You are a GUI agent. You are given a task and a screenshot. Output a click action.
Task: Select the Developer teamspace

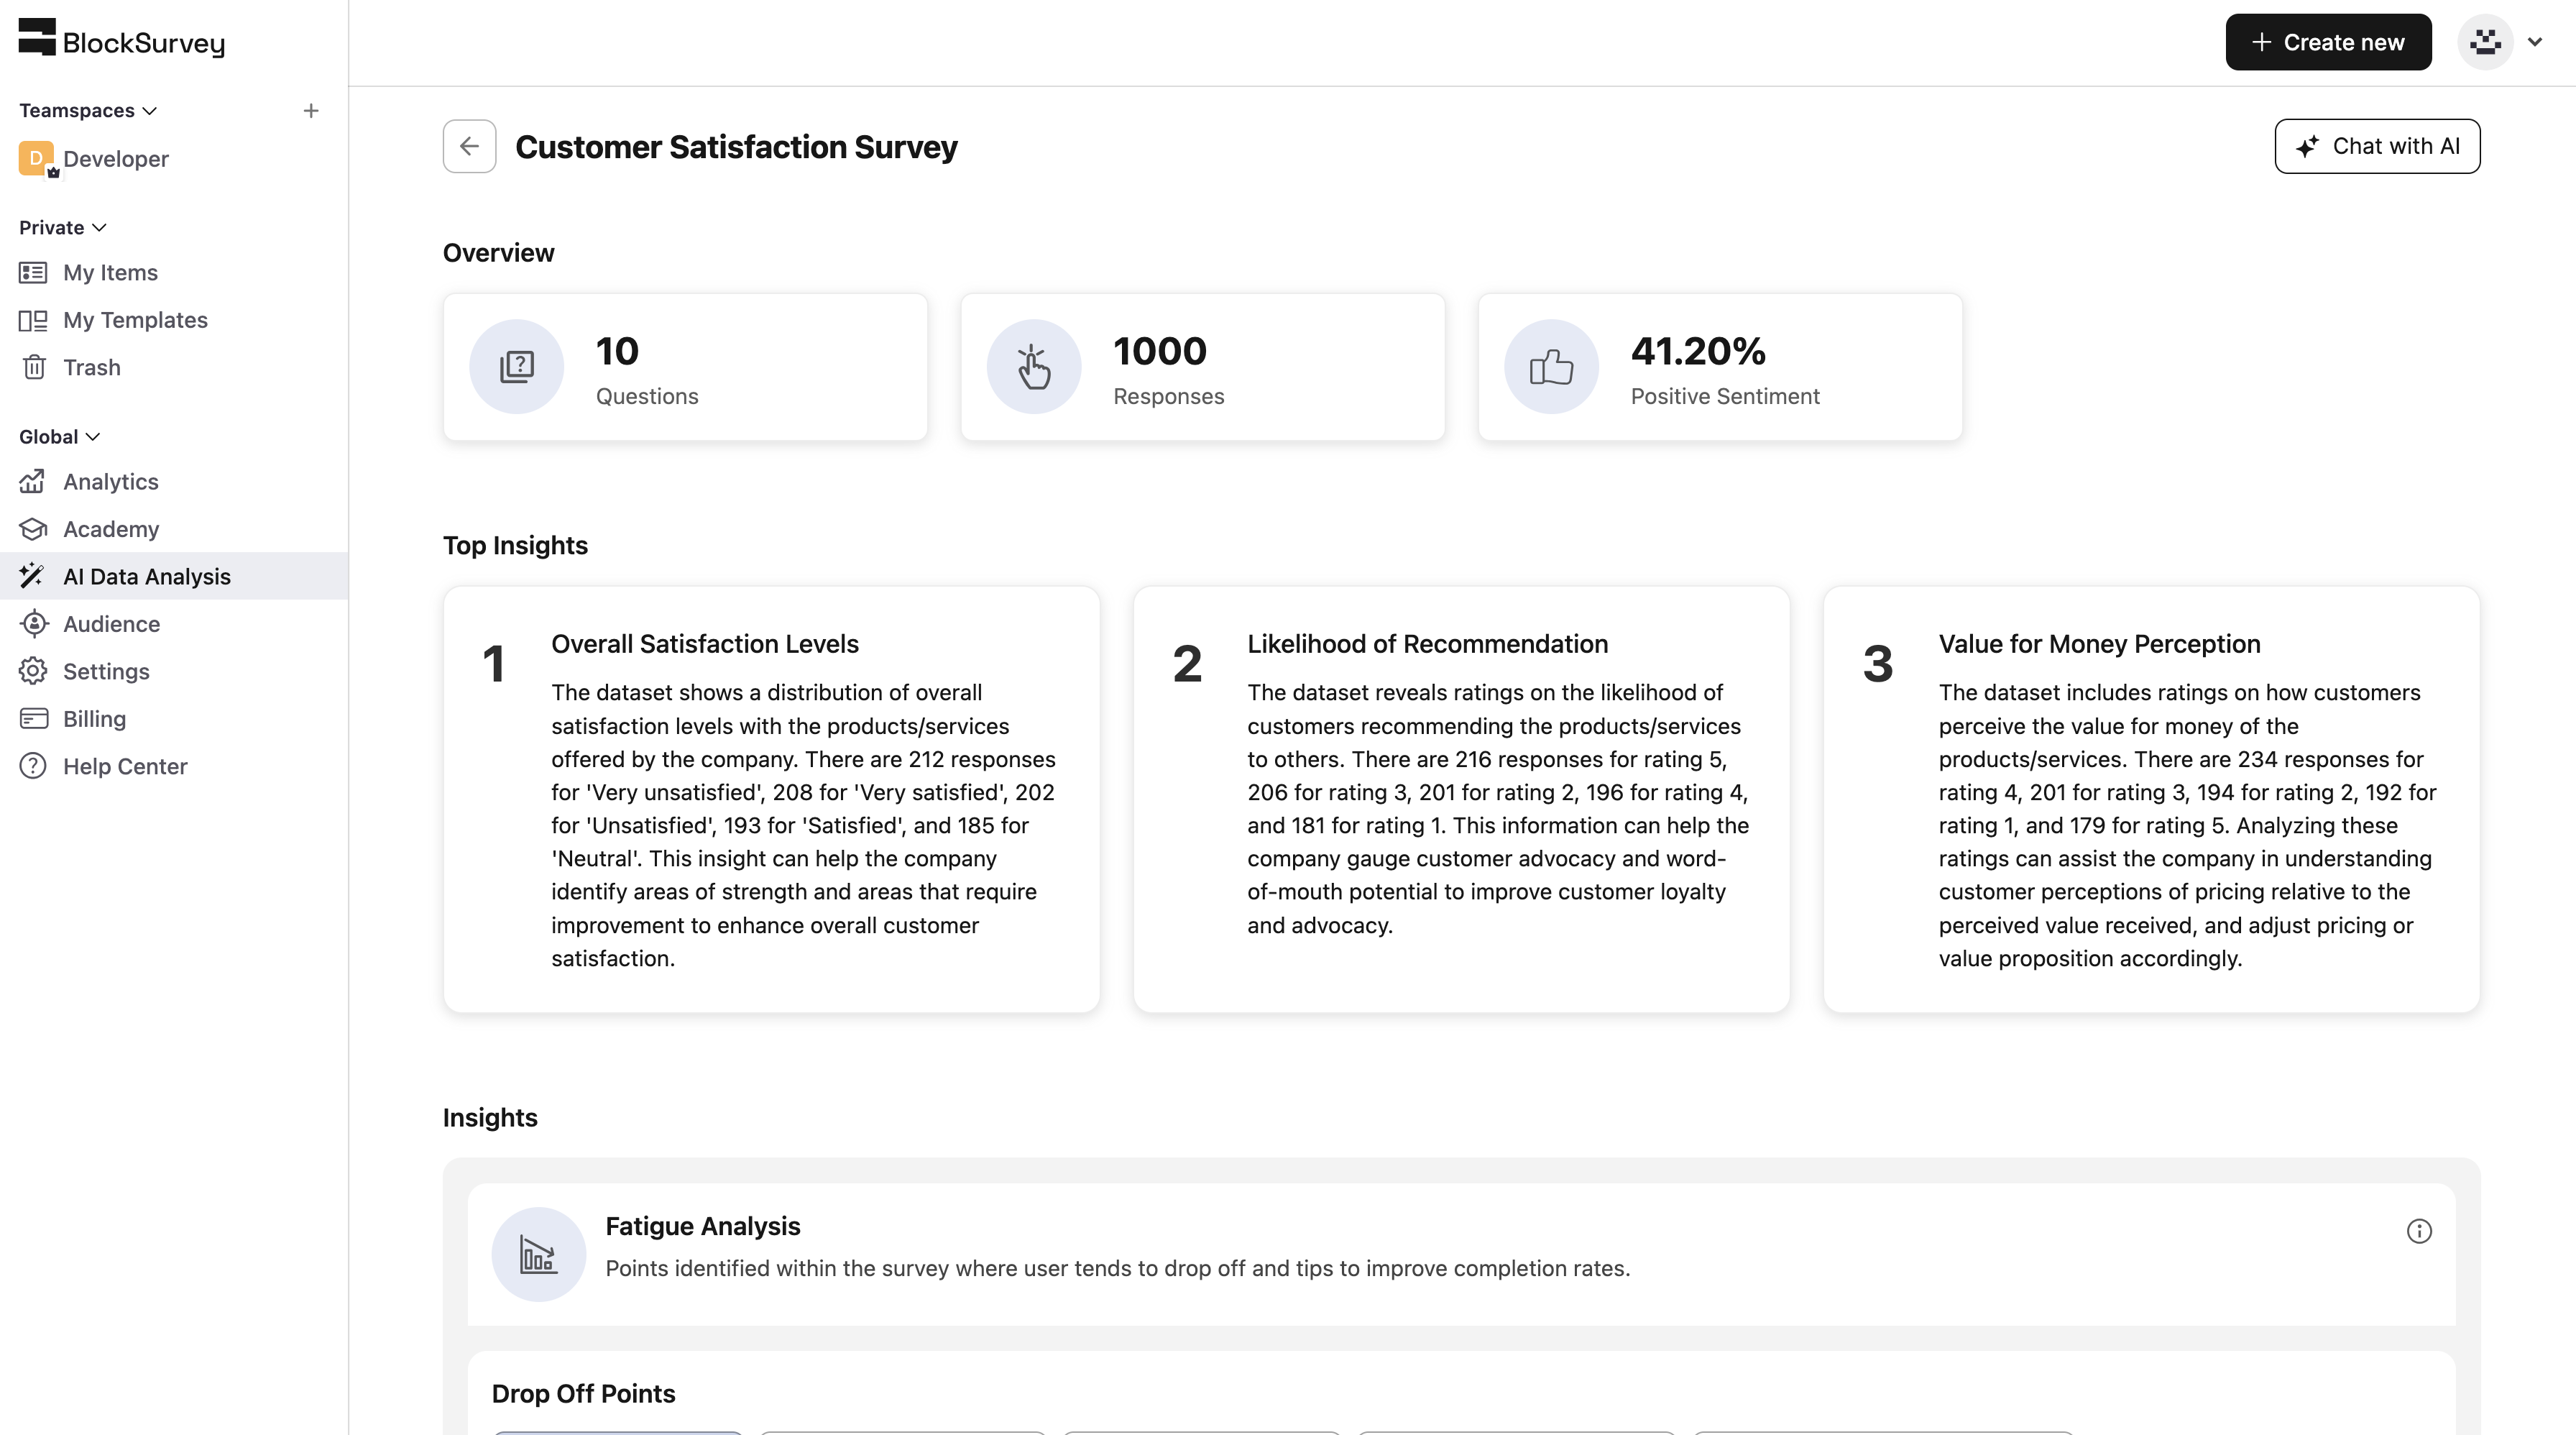point(115,159)
